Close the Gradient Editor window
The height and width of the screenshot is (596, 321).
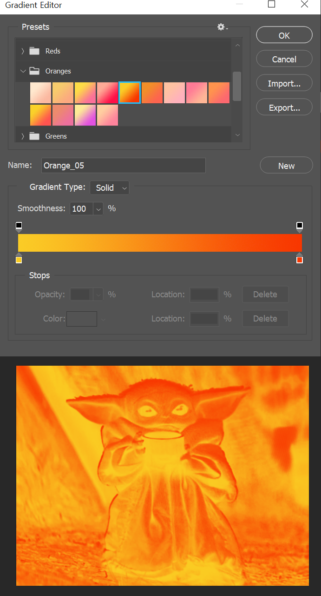click(x=304, y=5)
